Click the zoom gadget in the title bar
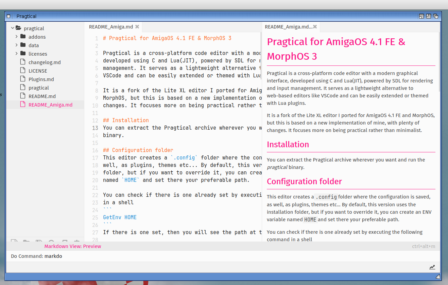 click(x=429, y=16)
